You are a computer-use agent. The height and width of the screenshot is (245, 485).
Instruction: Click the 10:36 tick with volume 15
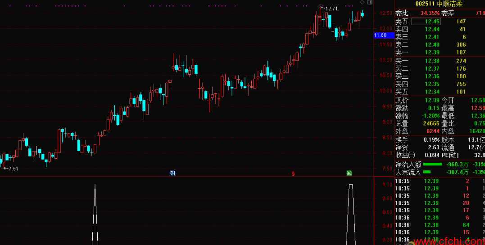(440, 232)
